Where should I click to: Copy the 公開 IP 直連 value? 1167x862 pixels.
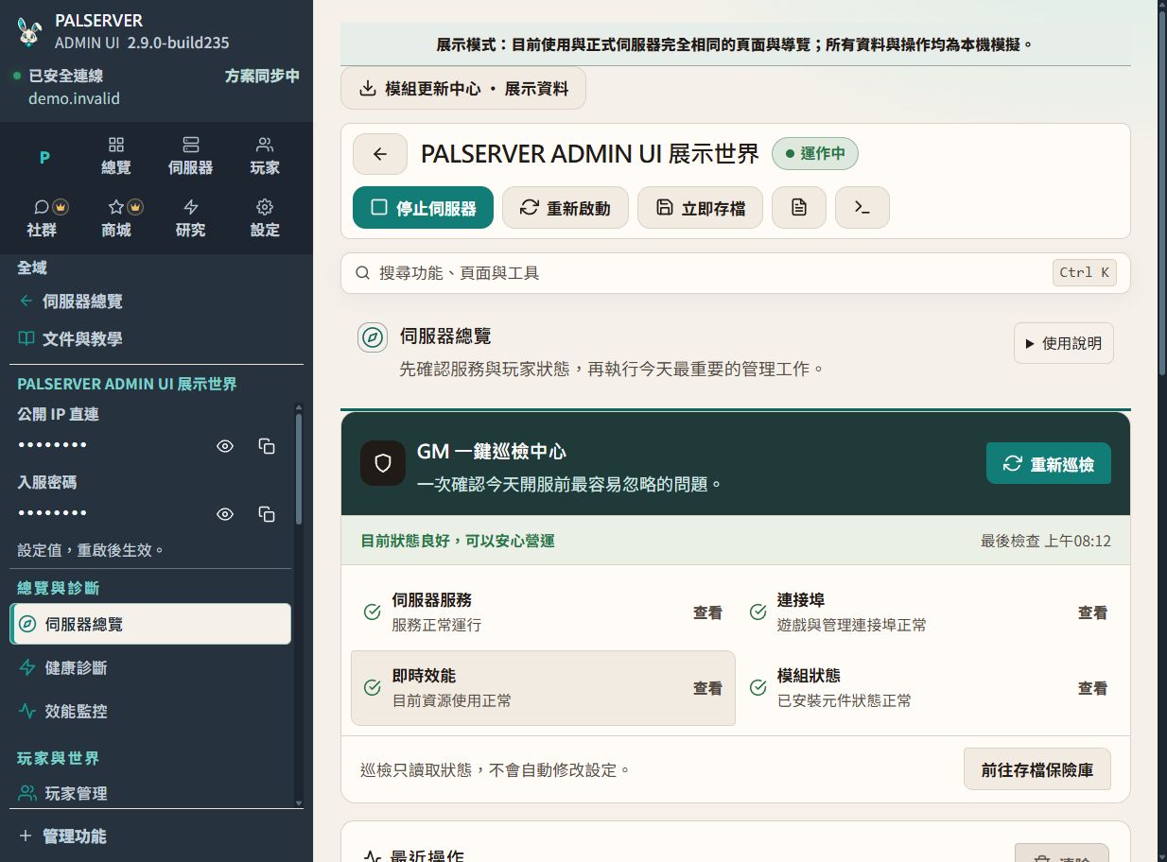(267, 446)
